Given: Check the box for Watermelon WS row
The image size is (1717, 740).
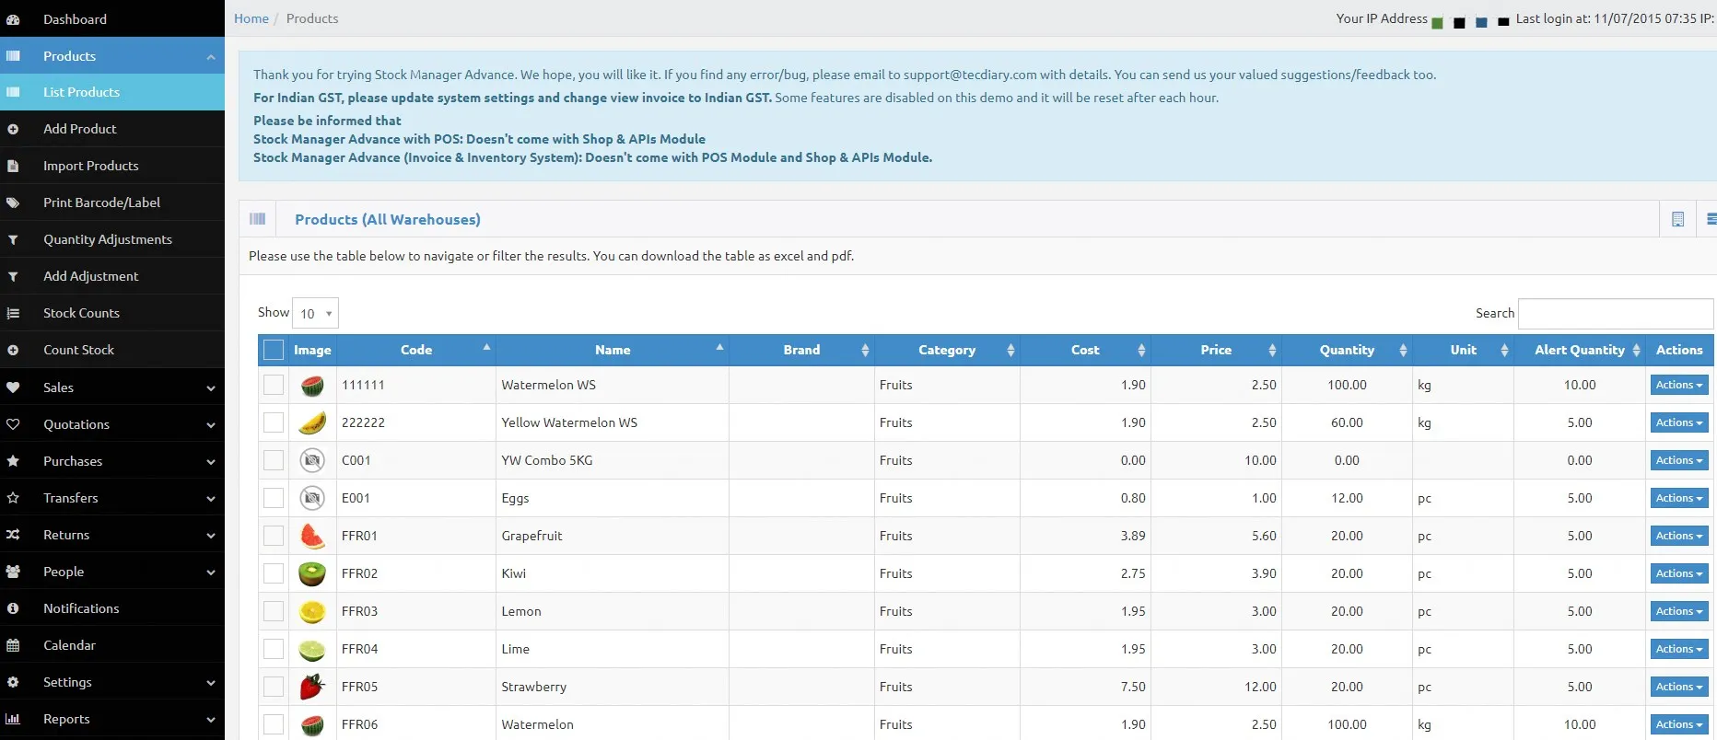Looking at the screenshot, I should [x=274, y=385].
